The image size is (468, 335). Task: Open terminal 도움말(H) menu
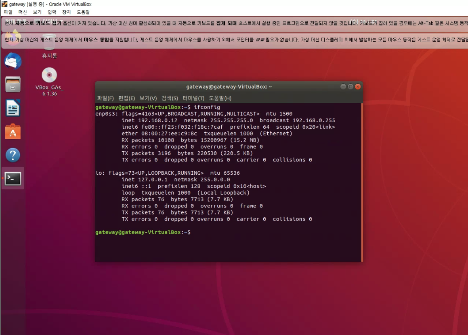point(220,98)
